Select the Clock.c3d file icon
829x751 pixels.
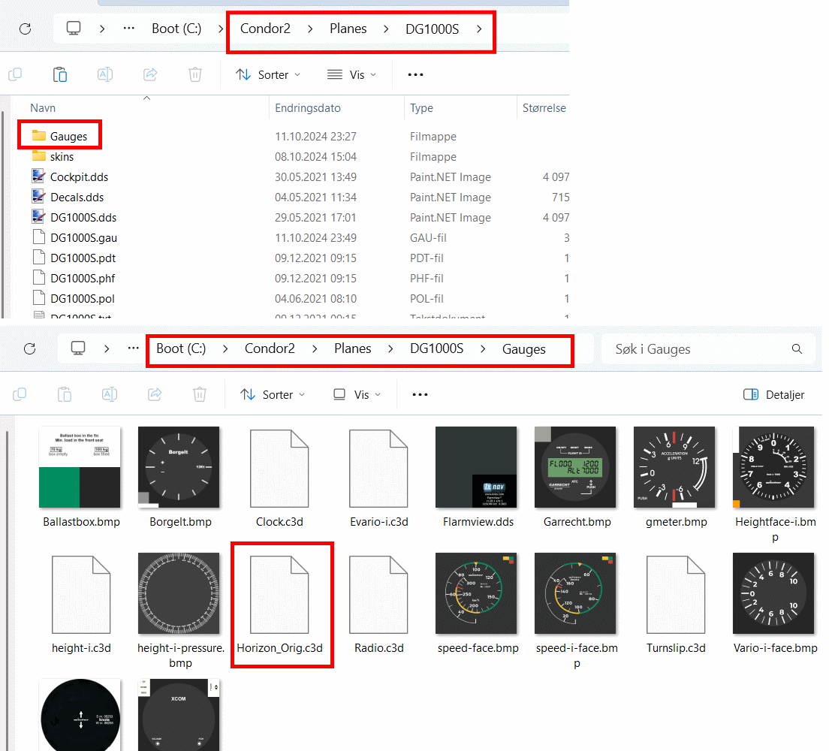[279, 468]
